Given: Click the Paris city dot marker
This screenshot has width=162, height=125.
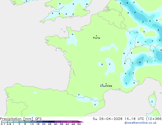Looking at the screenshot, I should 97,36.
